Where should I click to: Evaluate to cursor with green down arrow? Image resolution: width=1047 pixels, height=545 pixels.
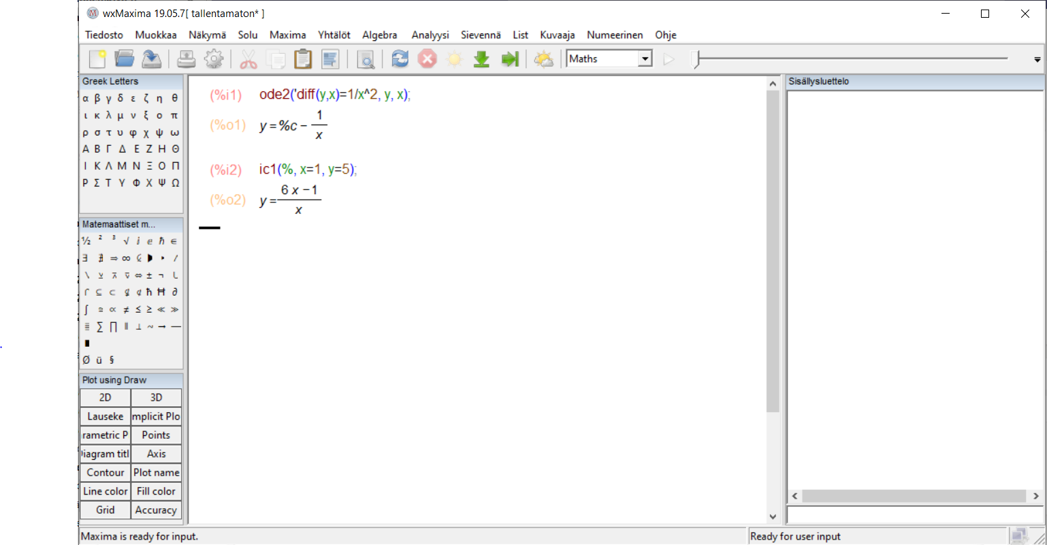(481, 59)
